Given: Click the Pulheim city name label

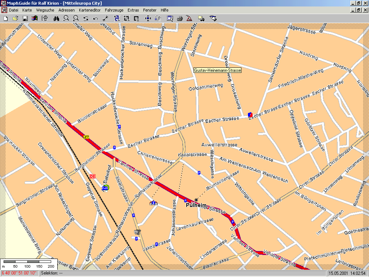Looking at the screenshot, I should tap(196, 205).
